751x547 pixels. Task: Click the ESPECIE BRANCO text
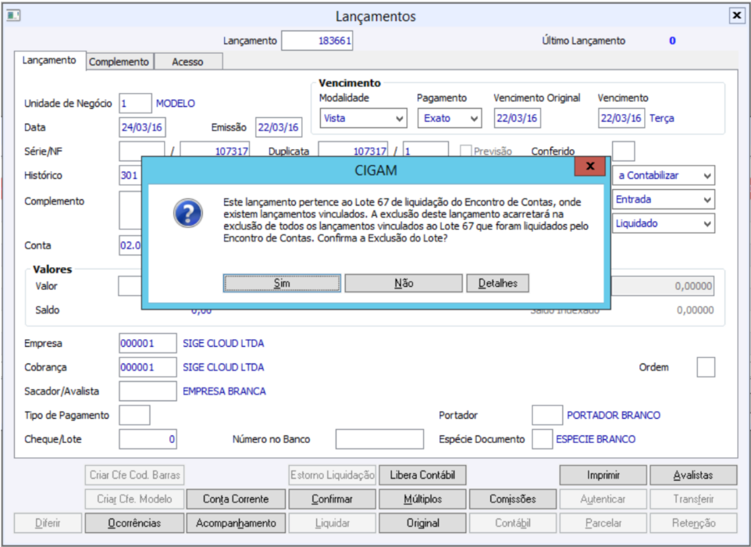[596, 439]
